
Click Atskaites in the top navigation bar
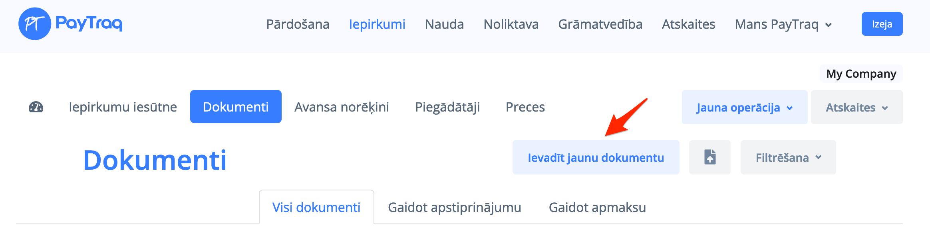pyautogui.click(x=688, y=25)
